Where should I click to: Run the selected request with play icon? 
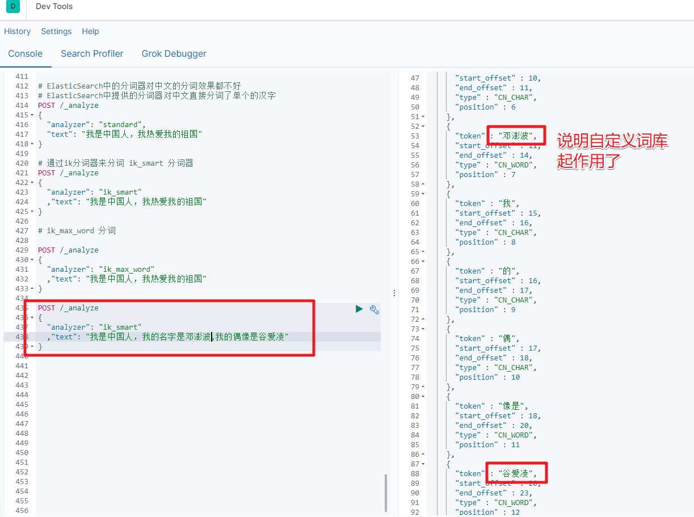(x=359, y=309)
